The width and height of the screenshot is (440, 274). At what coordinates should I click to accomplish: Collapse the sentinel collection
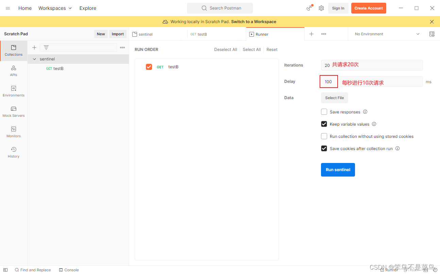tap(34, 59)
